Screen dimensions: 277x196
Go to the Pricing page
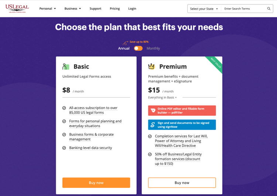114,9
